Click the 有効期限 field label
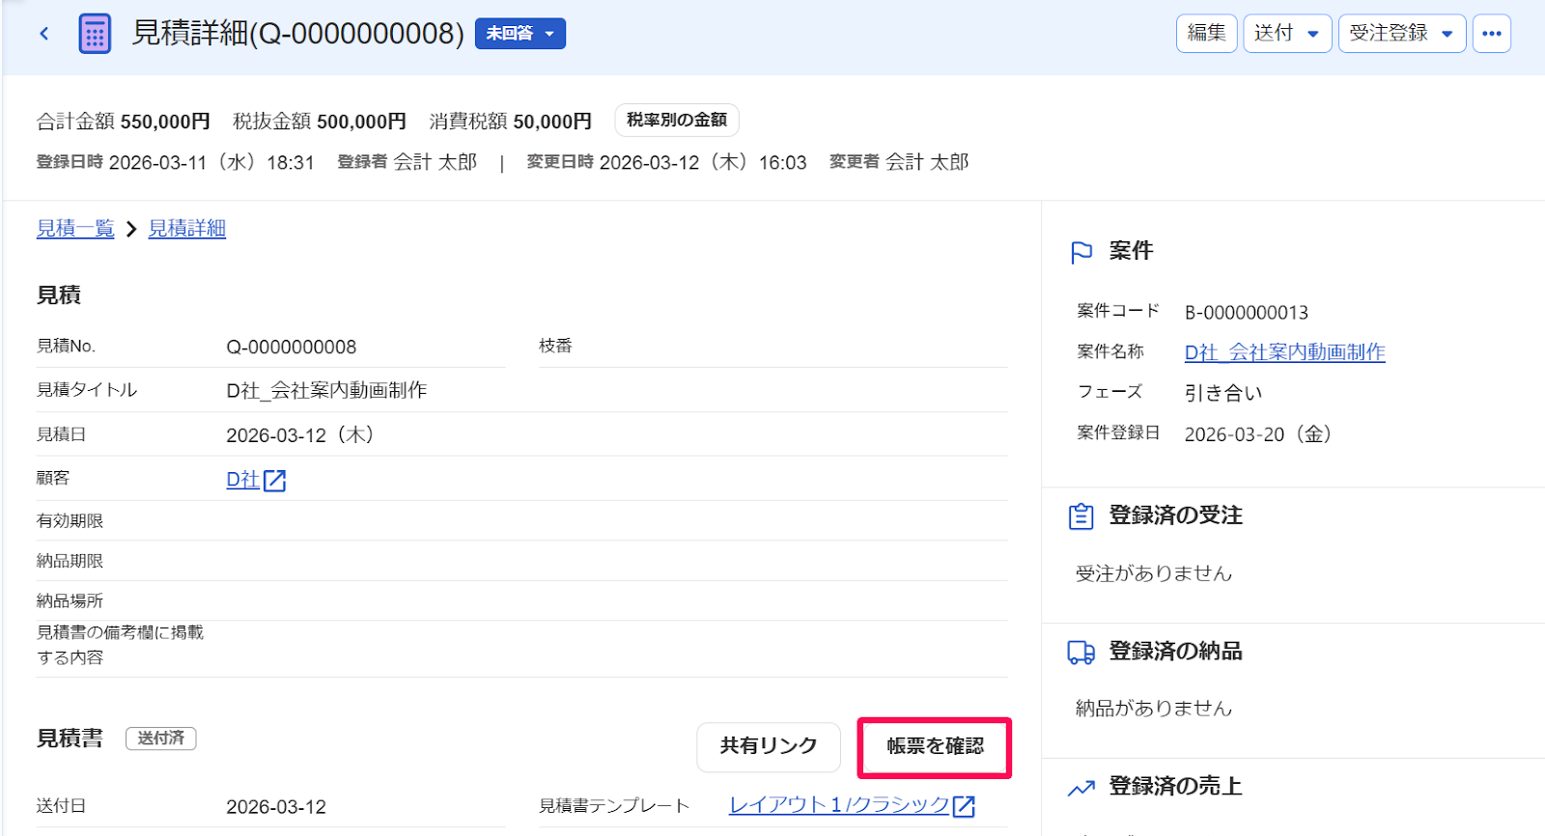This screenshot has height=836, width=1545. tap(70, 521)
